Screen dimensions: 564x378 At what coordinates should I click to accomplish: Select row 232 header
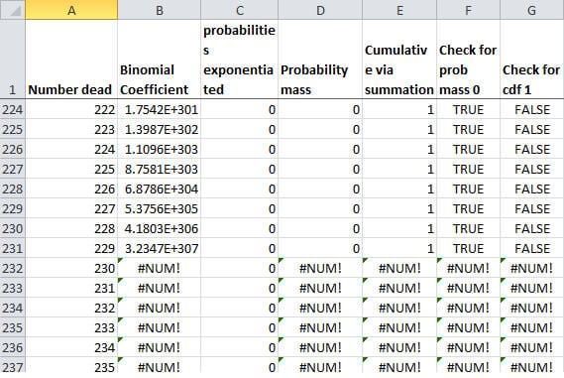click(x=13, y=268)
